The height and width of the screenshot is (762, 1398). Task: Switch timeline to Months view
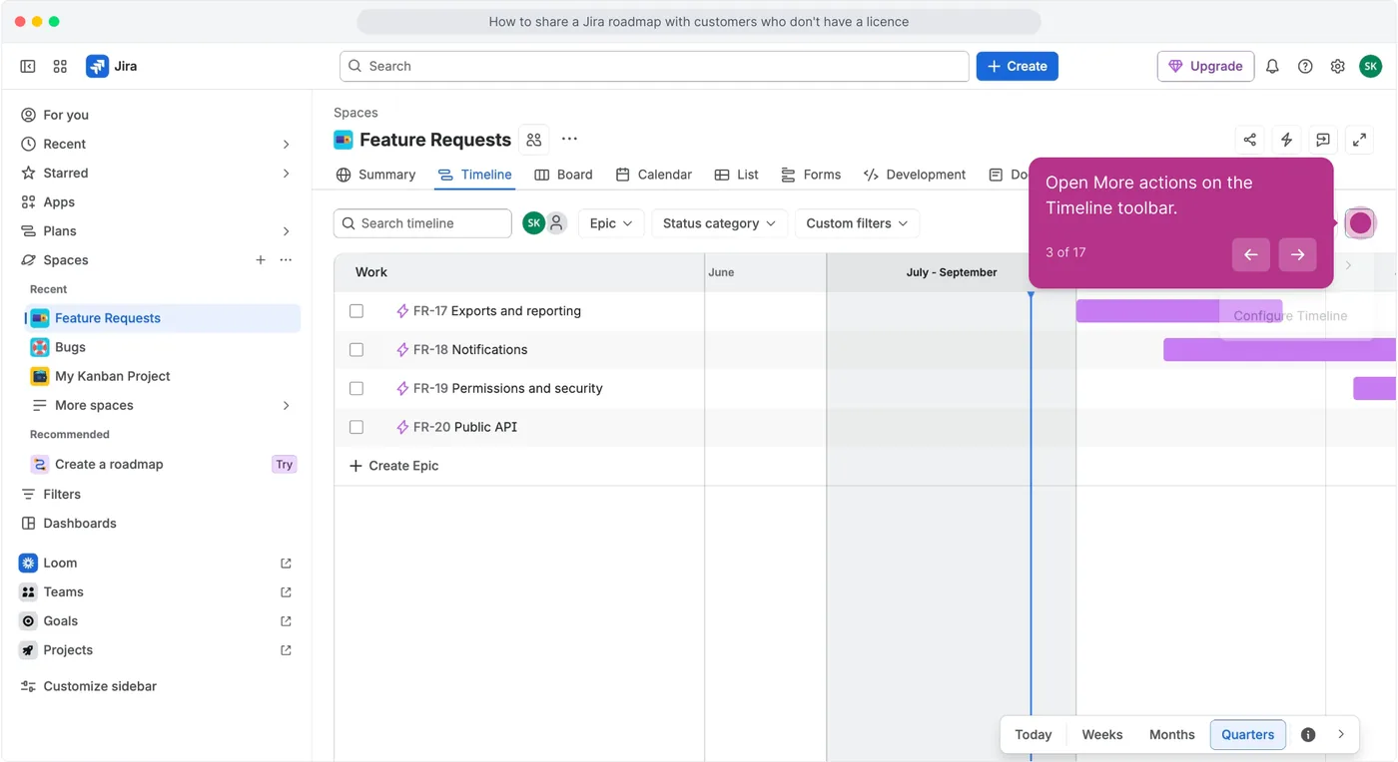[x=1171, y=735]
